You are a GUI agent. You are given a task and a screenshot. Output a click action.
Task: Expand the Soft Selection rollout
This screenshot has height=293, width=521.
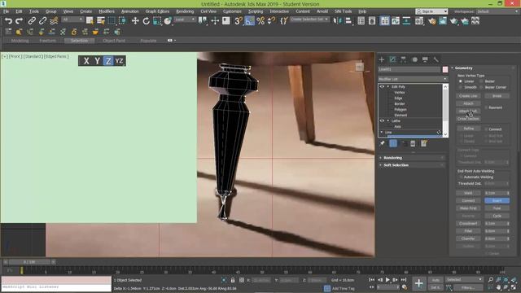coord(412,165)
